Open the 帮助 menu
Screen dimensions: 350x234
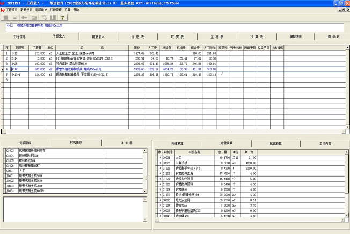point(76,10)
